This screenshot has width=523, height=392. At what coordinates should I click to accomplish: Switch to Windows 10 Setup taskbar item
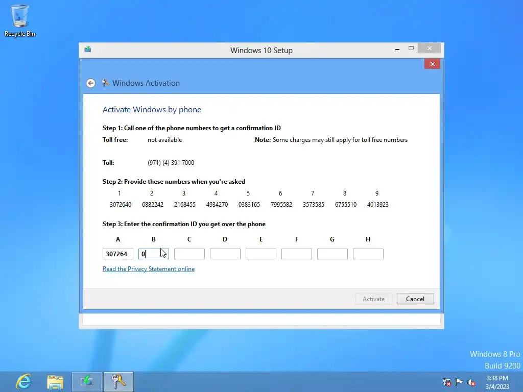pyautogui.click(x=87, y=382)
